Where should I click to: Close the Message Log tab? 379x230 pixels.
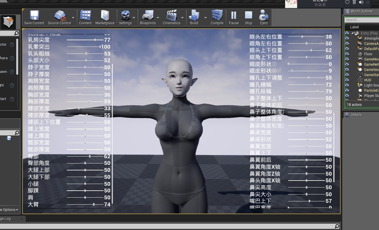coord(22,219)
